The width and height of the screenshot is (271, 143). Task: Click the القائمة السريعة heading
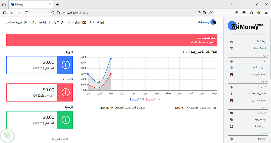click(60, 139)
